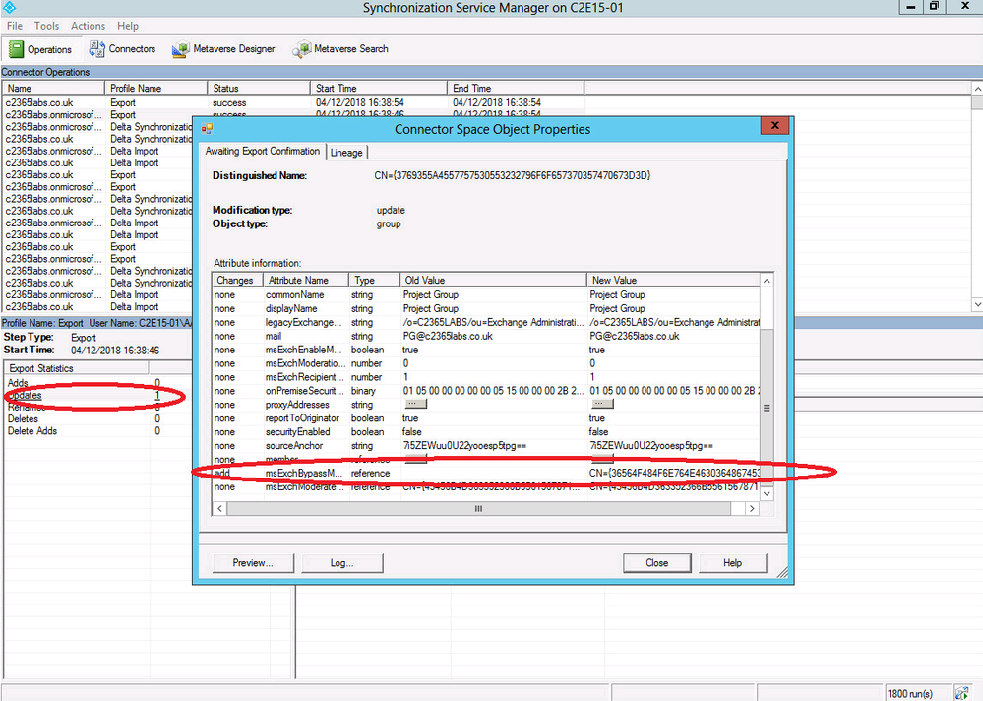This screenshot has width=983, height=701.
Task: Select the first c2365labs.co.uk Export row
Action: click(293, 102)
